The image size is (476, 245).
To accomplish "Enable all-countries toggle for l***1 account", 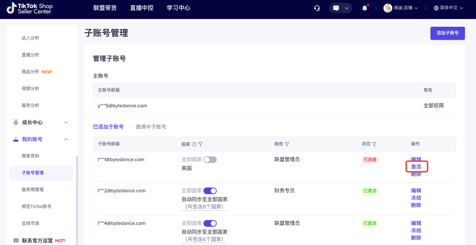I will click(x=210, y=160).
